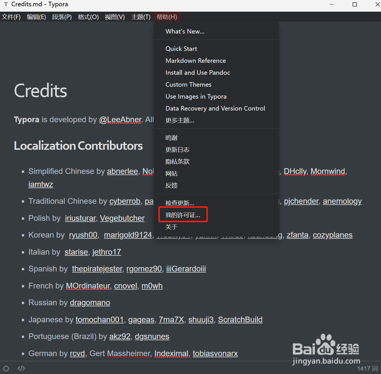Open the cnovel contributor link

(x=126, y=286)
